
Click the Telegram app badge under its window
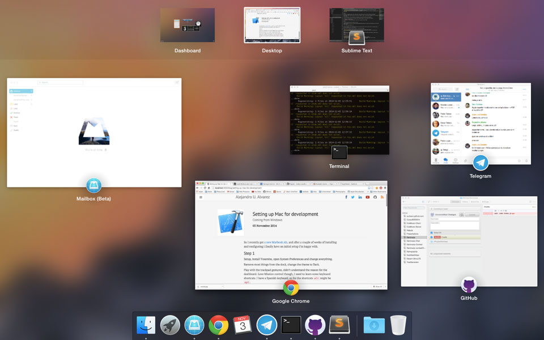click(481, 163)
